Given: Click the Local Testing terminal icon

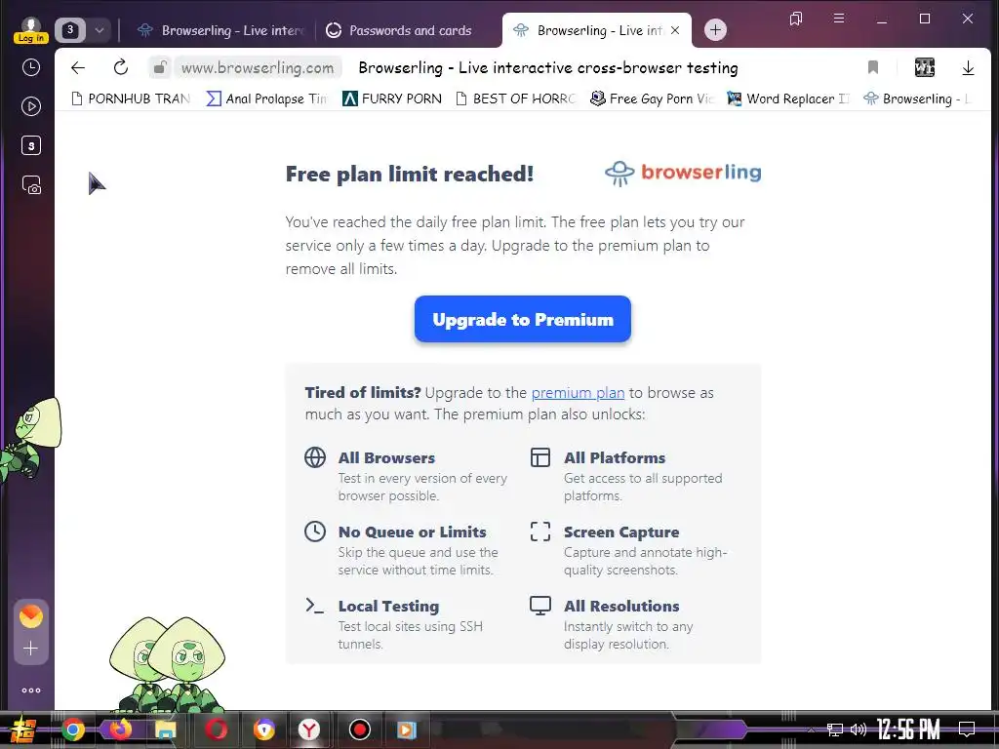Looking at the screenshot, I should click(315, 605).
